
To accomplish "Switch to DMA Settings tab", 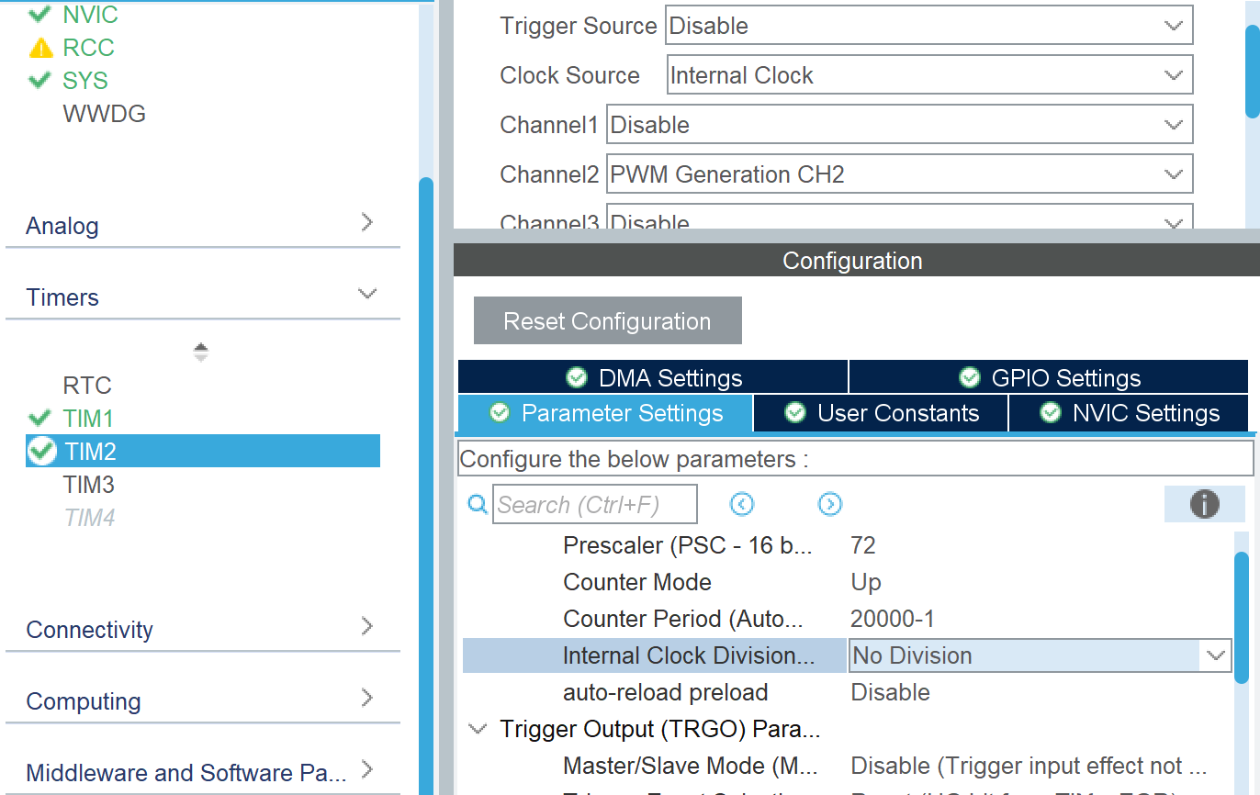I will coord(653,377).
